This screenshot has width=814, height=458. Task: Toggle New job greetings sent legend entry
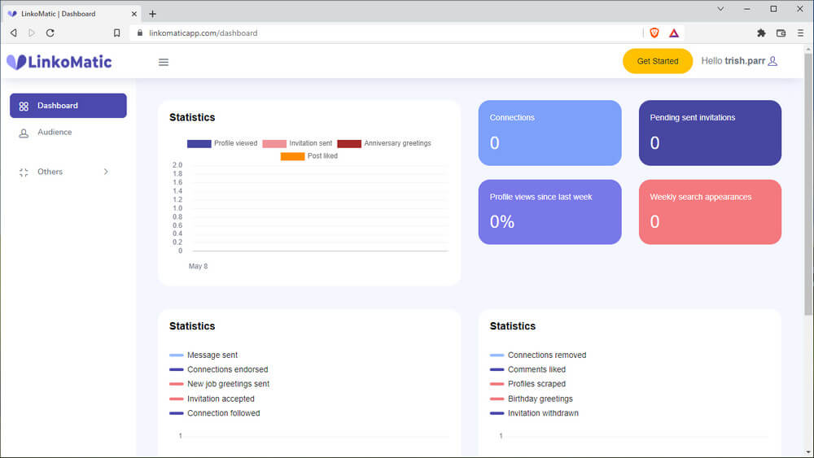[219, 384]
